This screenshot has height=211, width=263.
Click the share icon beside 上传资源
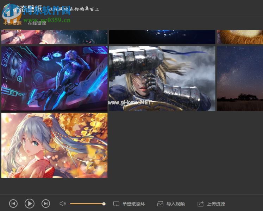coord(200,204)
